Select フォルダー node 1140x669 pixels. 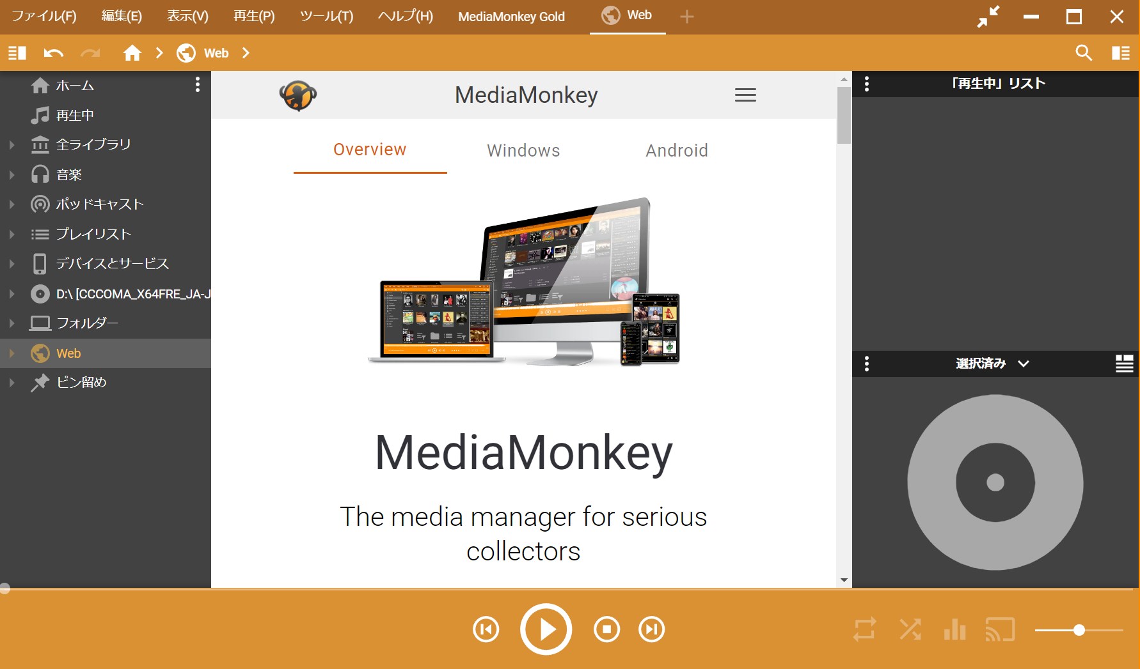click(106, 323)
